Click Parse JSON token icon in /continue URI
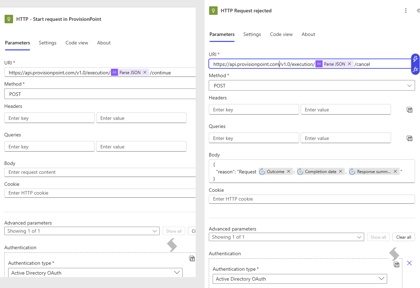Screen dimensions: 420x288 tap(114, 73)
